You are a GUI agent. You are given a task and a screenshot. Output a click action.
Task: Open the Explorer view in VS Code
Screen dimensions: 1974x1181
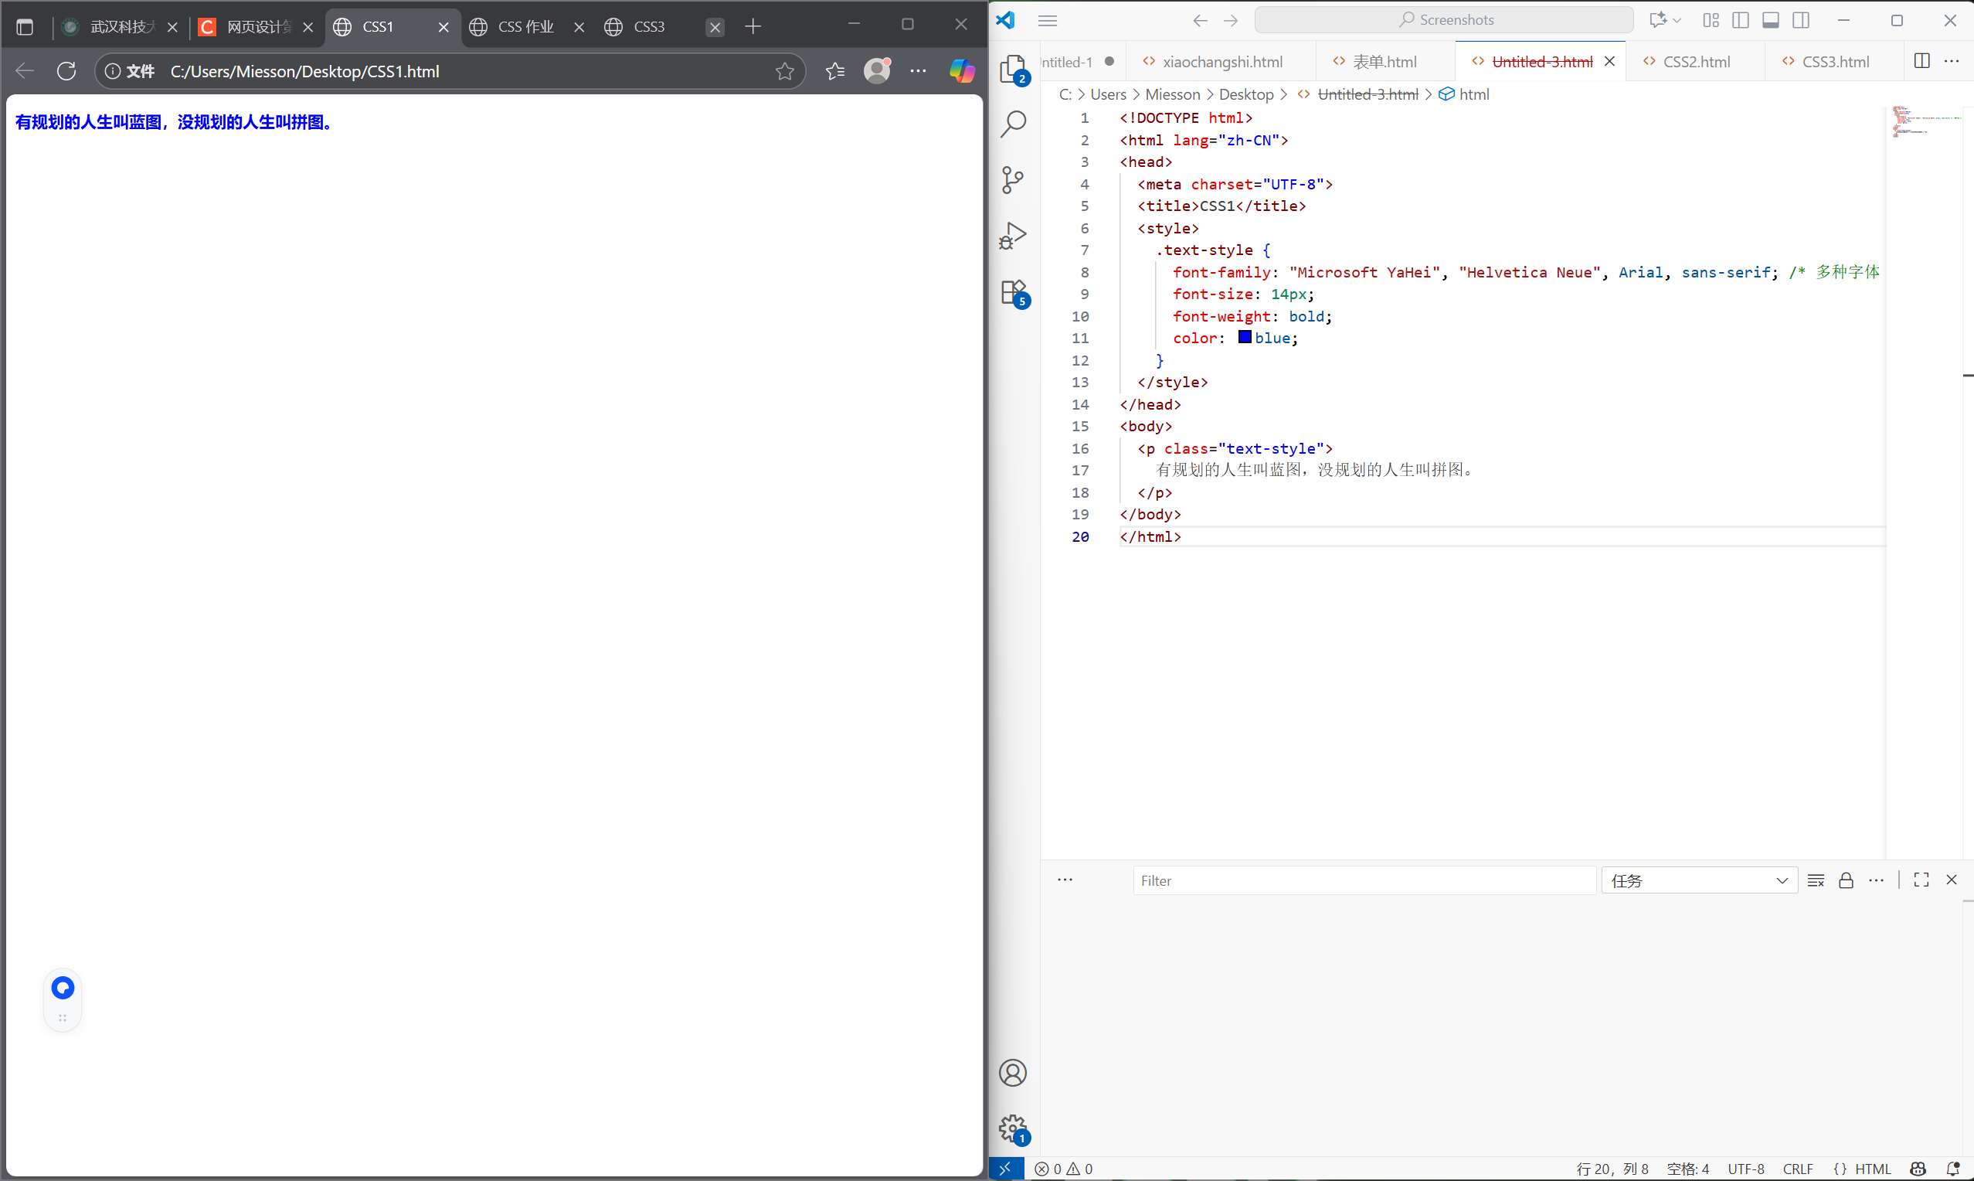pos(1012,69)
